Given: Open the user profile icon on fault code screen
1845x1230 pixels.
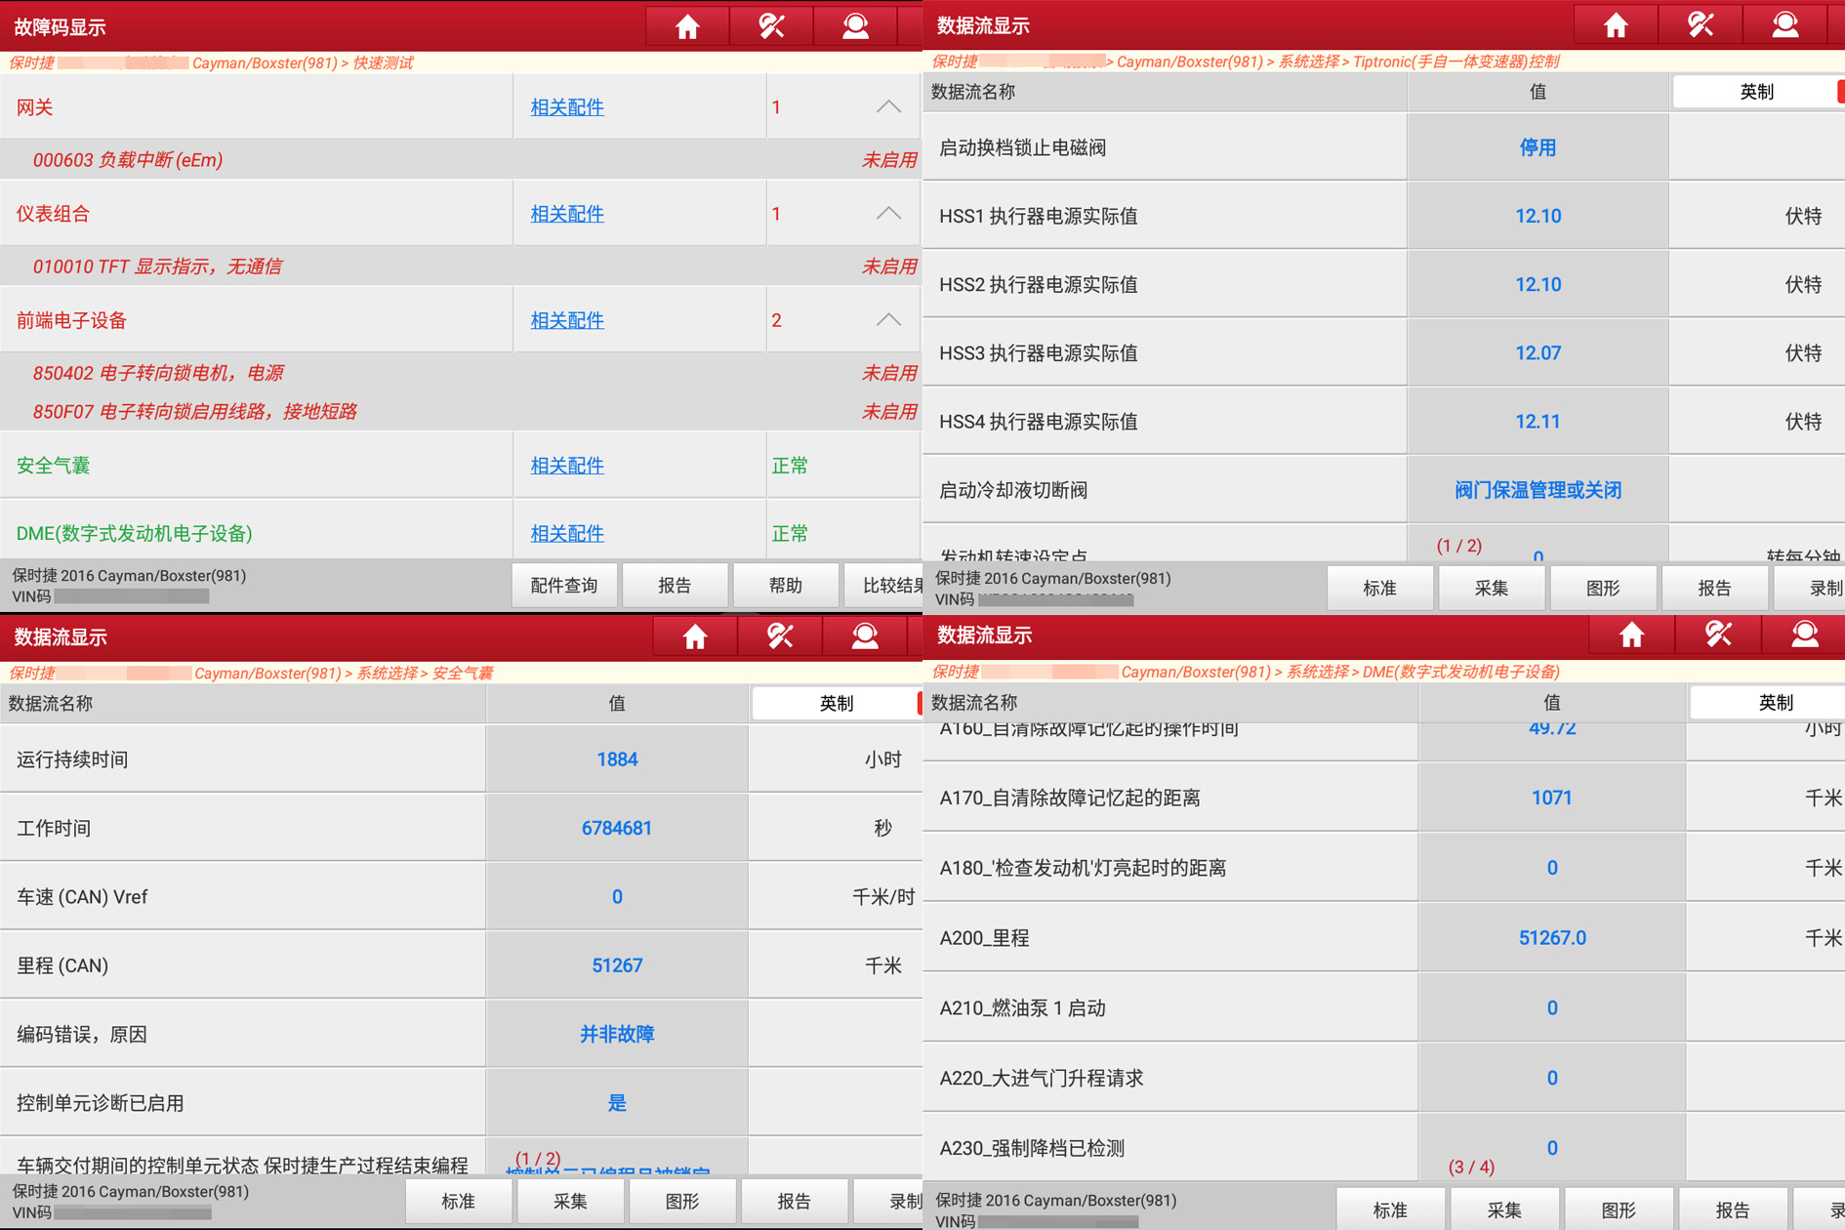Looking at the screenshot, I should (x=856, y=26).
